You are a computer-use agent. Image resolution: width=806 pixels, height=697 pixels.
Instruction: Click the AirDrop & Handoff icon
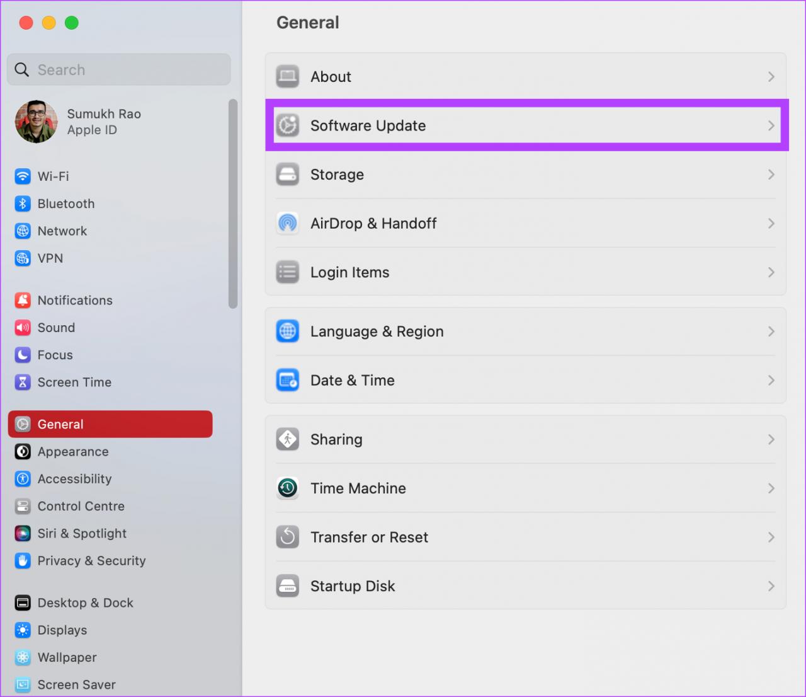[288, 224]
